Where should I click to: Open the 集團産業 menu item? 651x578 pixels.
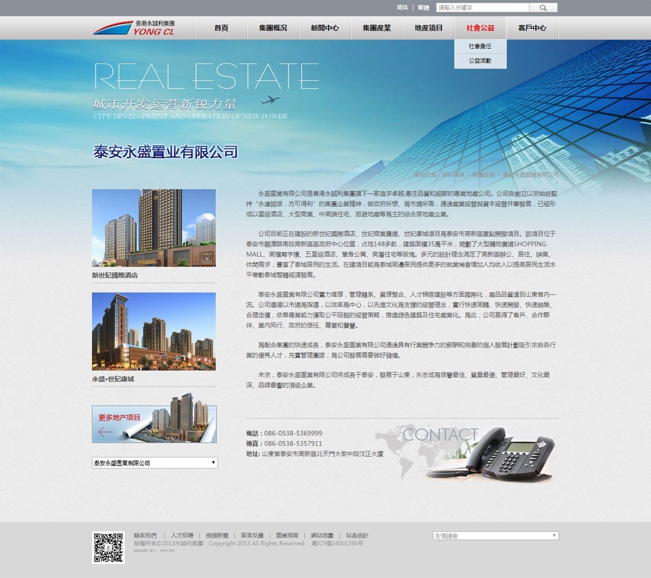click(376, 28)
